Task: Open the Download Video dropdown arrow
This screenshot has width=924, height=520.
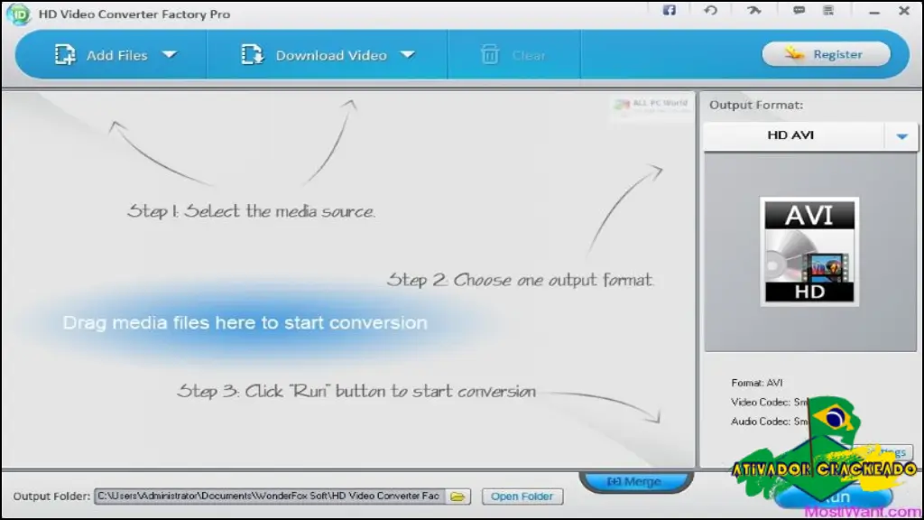Action: (408, 55)
